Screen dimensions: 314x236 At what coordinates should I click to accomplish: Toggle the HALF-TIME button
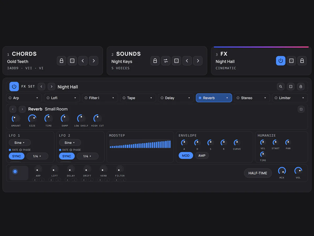click(x=258, y=173)
